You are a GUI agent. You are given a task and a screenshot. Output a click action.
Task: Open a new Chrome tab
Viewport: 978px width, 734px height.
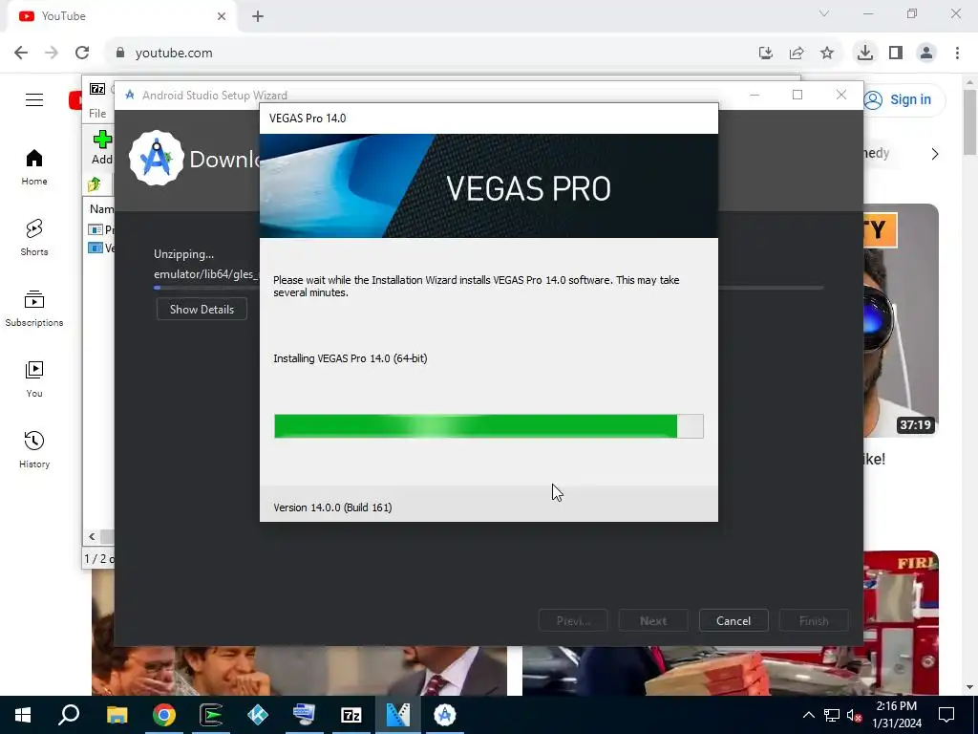(258, 16)
